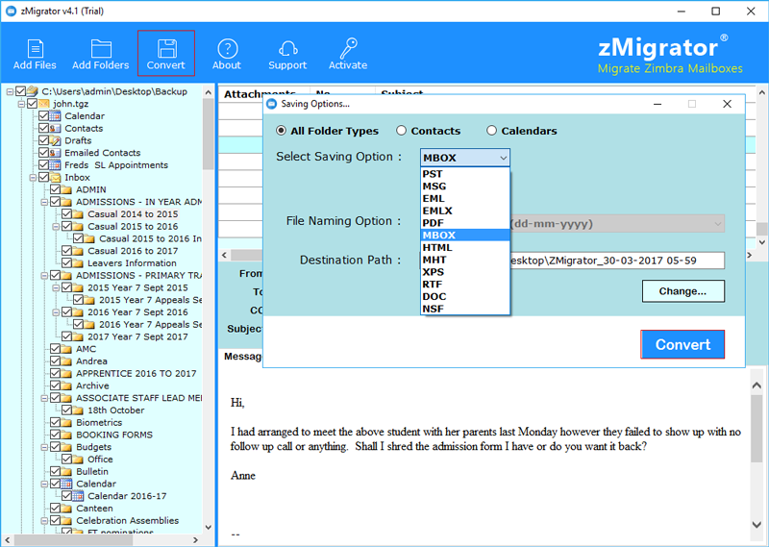Viewport: 769px width, 547px height.
Task: Click the Contacts folder icon
Action: pyautogui.click(x=56, y=128)
